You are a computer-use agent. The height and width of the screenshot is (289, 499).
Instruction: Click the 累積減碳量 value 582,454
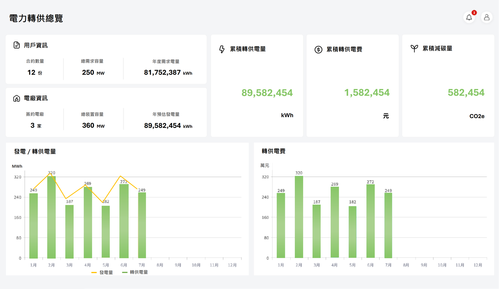[x=466, y=93]
